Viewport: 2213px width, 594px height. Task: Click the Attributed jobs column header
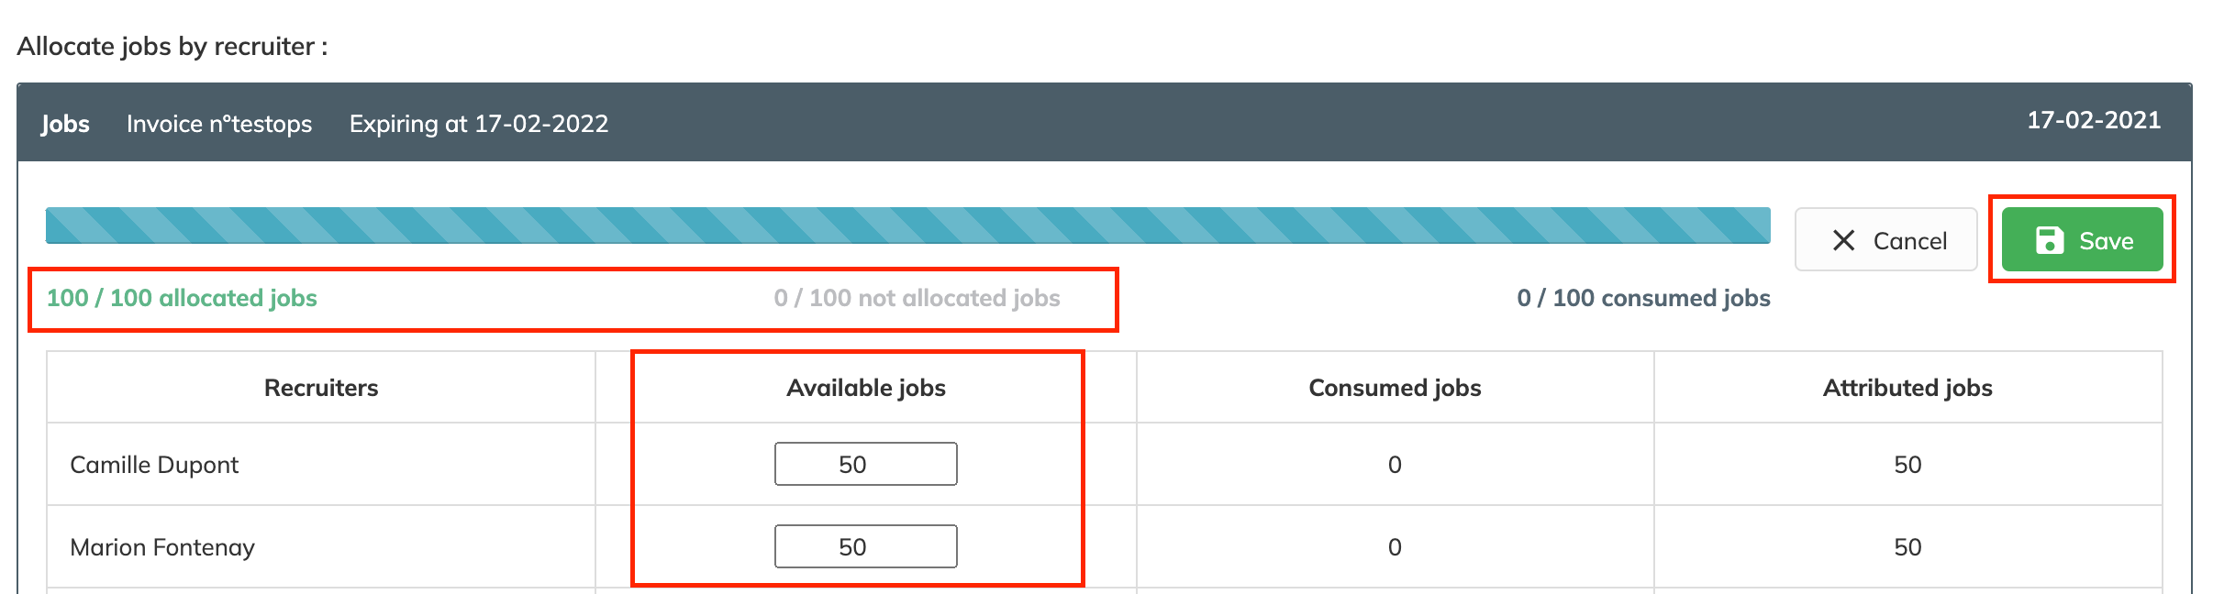pos(1907,388)
